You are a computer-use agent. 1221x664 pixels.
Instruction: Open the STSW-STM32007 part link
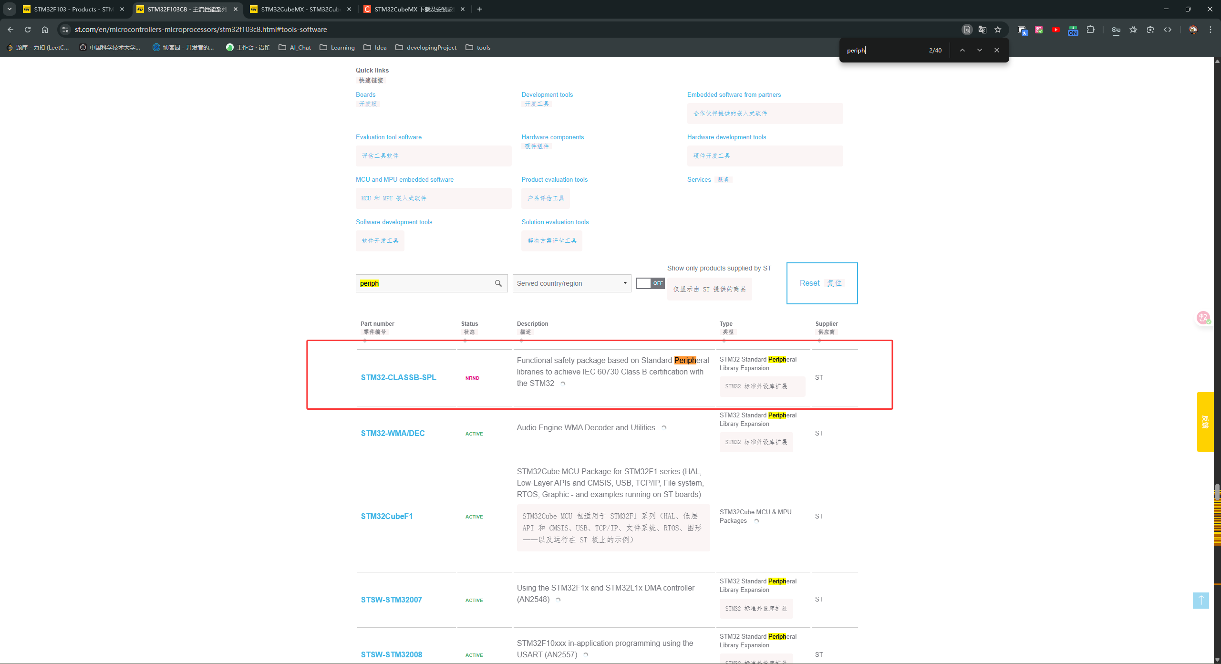[392, 600]
